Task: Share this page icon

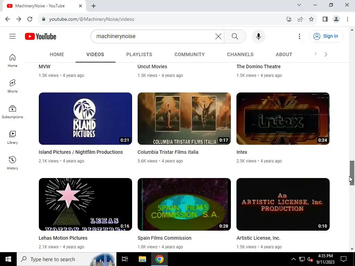Action: 300,19
